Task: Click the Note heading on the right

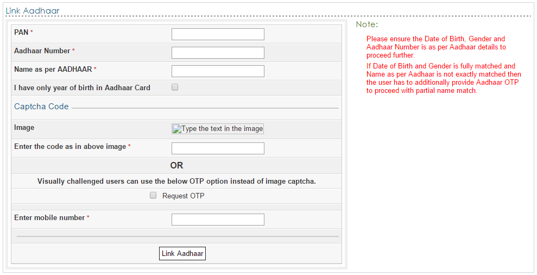Action: point(367,24)
